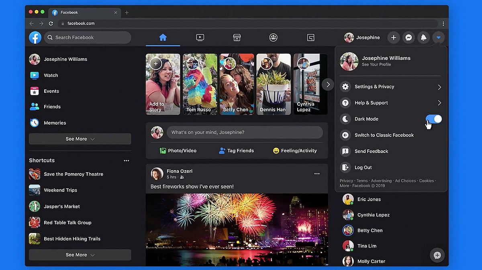Open options menu on Fiona Ozeri's post
Image resolution: width=482 pixels, height=270 pixels.
(317, 173)
